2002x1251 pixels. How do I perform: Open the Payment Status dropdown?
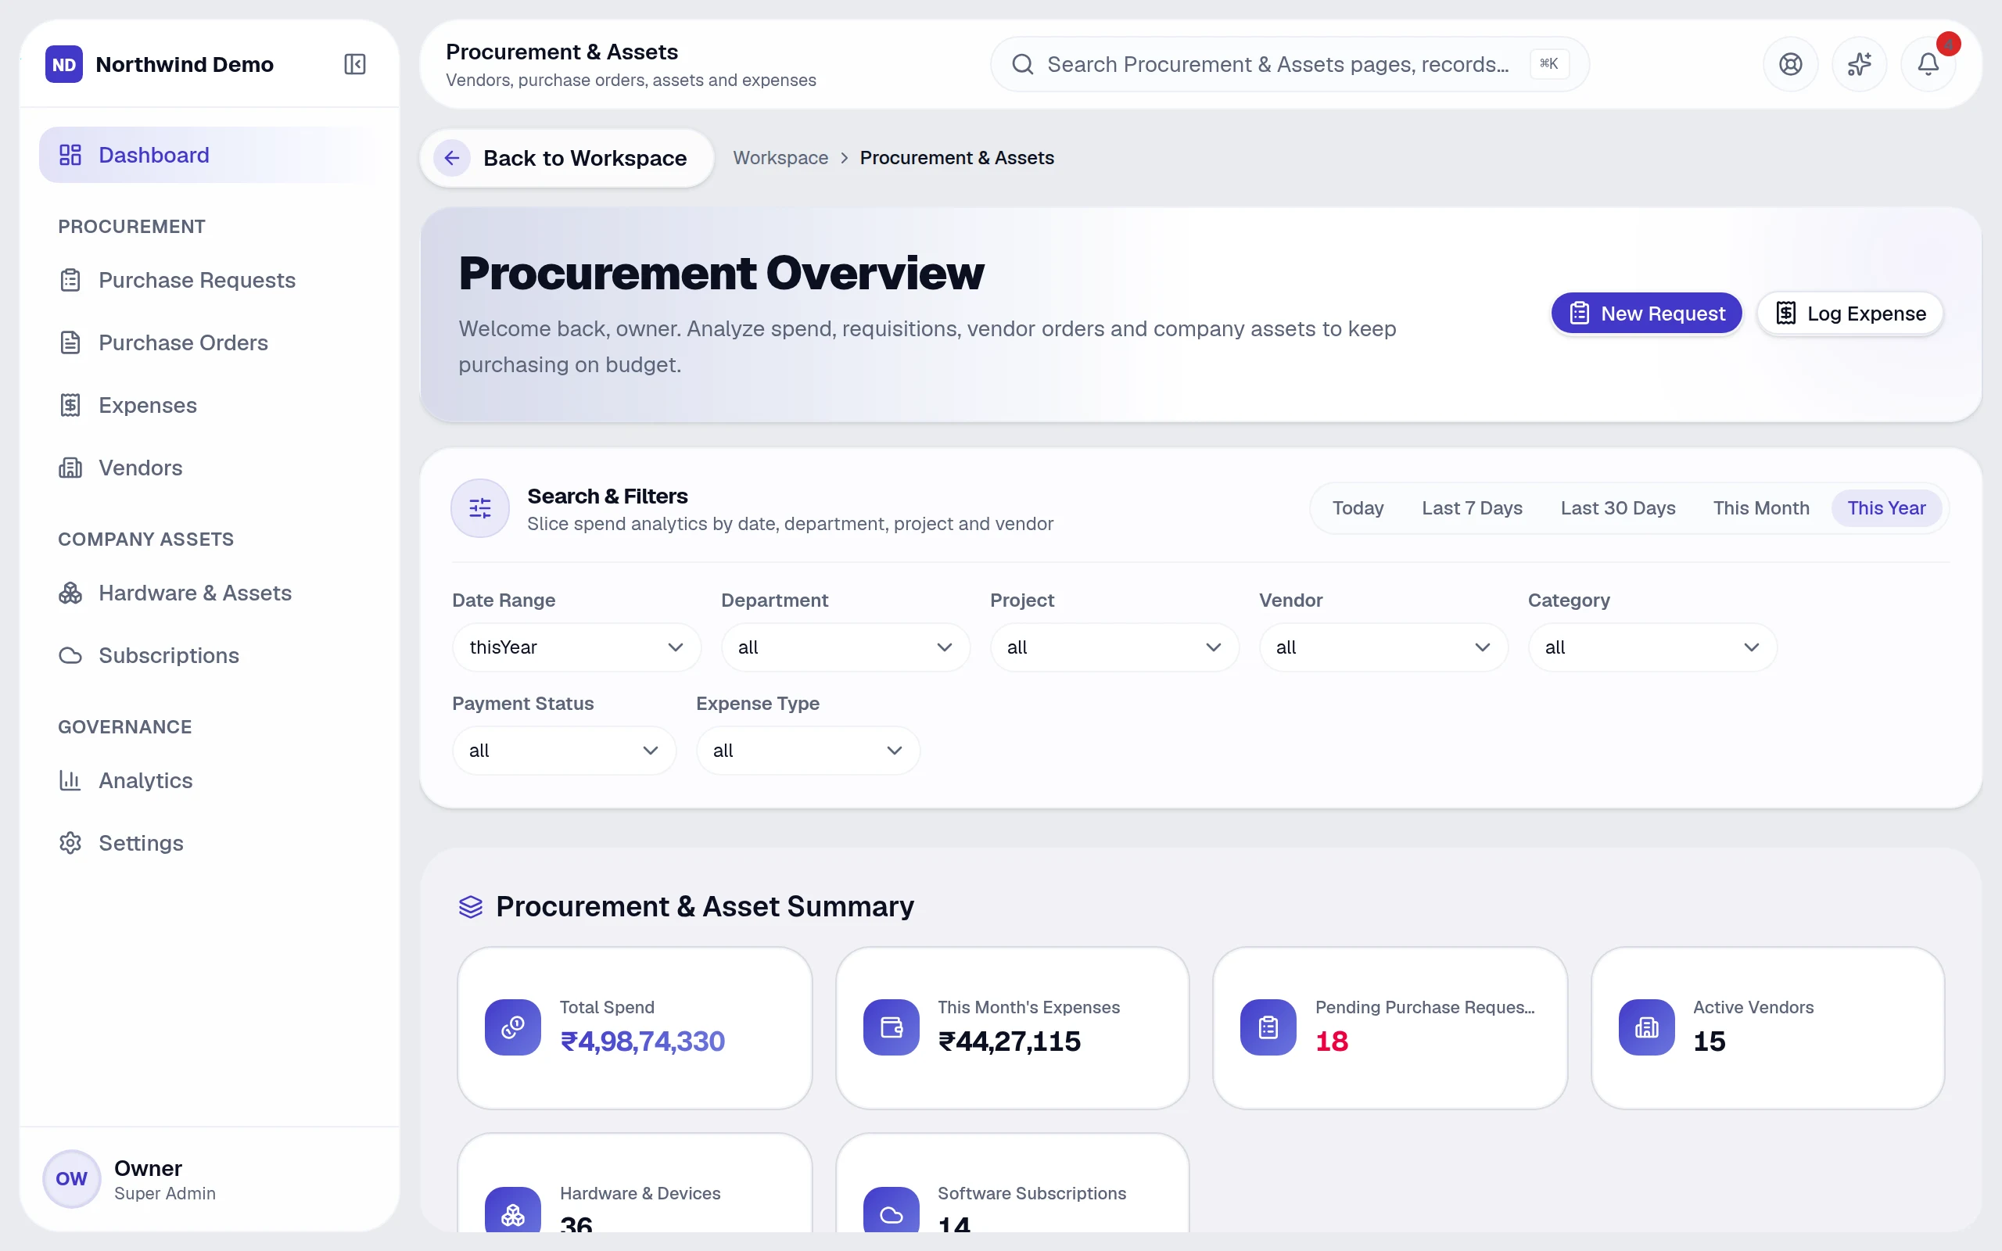point(564,751)
